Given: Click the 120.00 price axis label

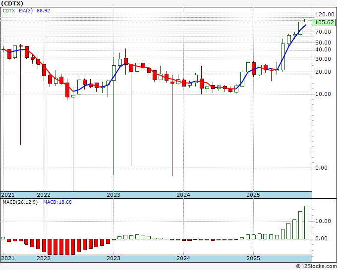Looking at the screenshot, I should pos(325,14).
